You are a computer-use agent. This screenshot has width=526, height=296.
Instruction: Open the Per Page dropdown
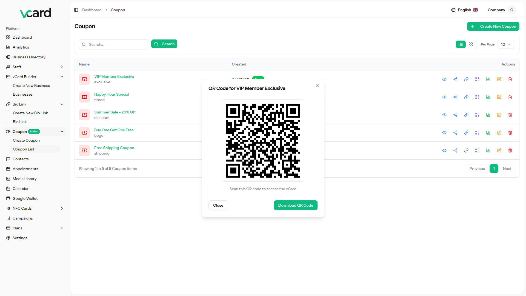pos(506,44)
